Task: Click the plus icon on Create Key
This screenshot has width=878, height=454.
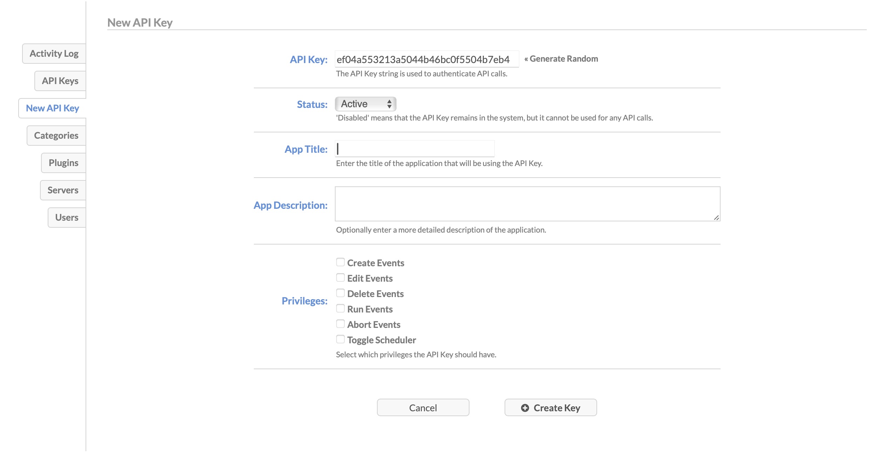Action: (525, 407)
